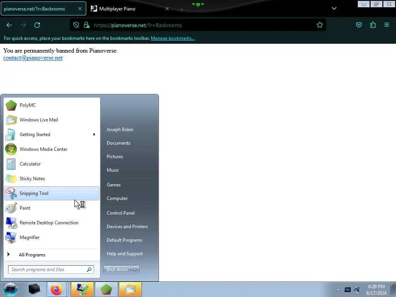
Task: Click the Search programs and files box
Action: 51,270
